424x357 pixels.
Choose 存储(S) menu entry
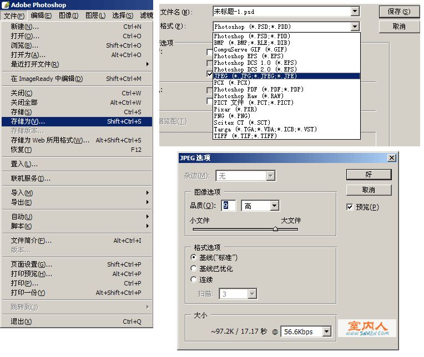(77, 112)
